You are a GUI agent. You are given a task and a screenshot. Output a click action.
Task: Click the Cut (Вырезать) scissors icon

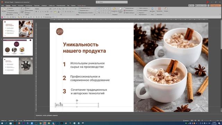(x=8, y=8)
